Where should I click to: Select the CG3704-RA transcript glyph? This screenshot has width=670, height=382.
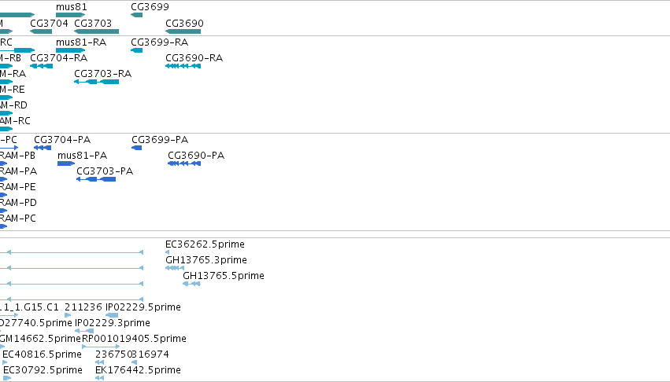tap(42, 66)
